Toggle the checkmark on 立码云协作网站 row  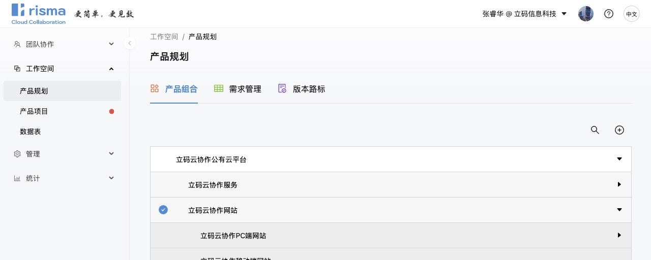pyautogui.click(x=163, y=210)
